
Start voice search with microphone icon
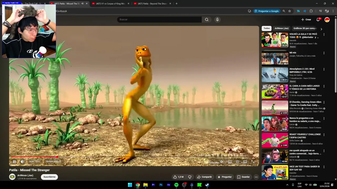tap(217, 19)
